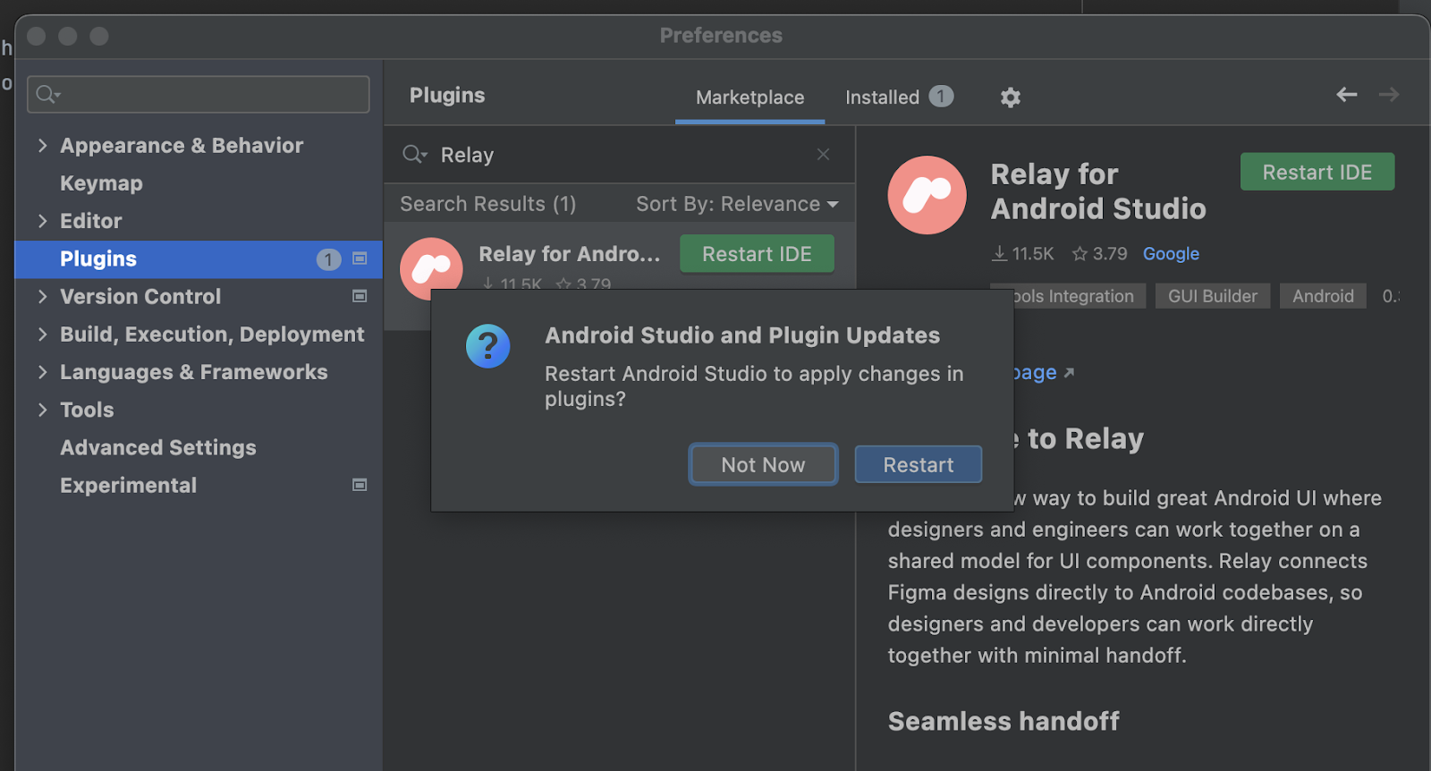Select Plugins in the settings tree
This screenshot has height=771, width=1431.
click(x=199, y=259)
